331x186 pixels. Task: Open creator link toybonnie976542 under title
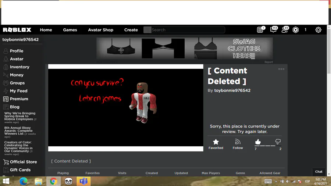point(232,90)
